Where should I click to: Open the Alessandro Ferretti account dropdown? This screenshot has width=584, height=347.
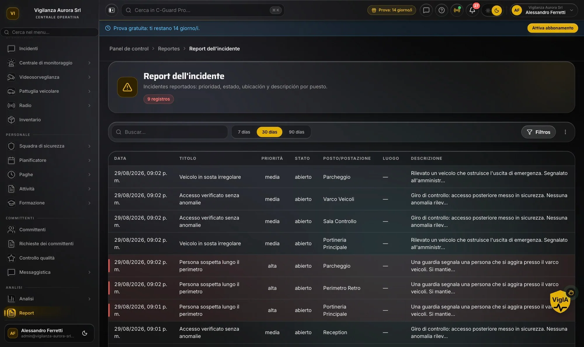pos(544,10)
